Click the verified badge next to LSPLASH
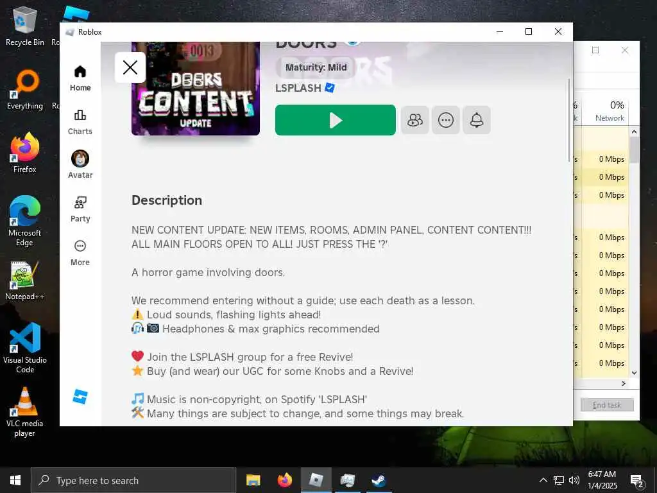Screen dimensions: 657x493 (330, 87)
